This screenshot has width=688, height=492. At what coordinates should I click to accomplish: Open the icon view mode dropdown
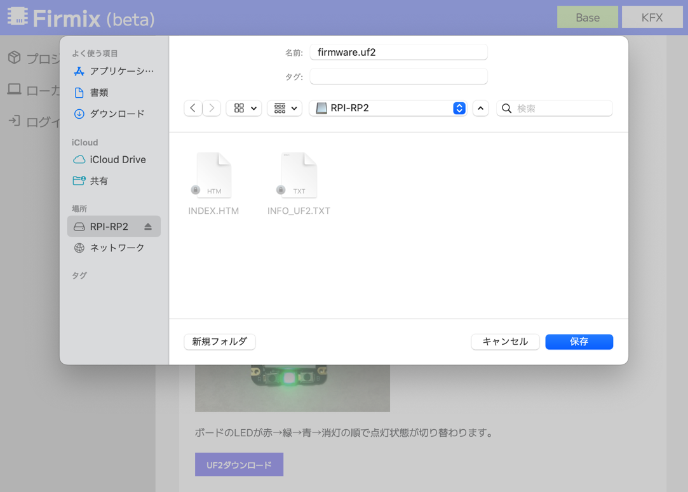pyautogui.click(x=244, y=109)
